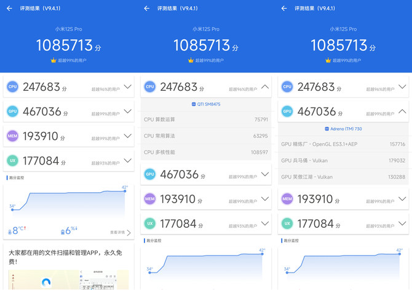Click the chip icon beside QTI SM8475

point(194,104)
